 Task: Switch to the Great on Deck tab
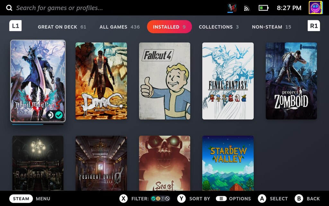pos(62,27)
